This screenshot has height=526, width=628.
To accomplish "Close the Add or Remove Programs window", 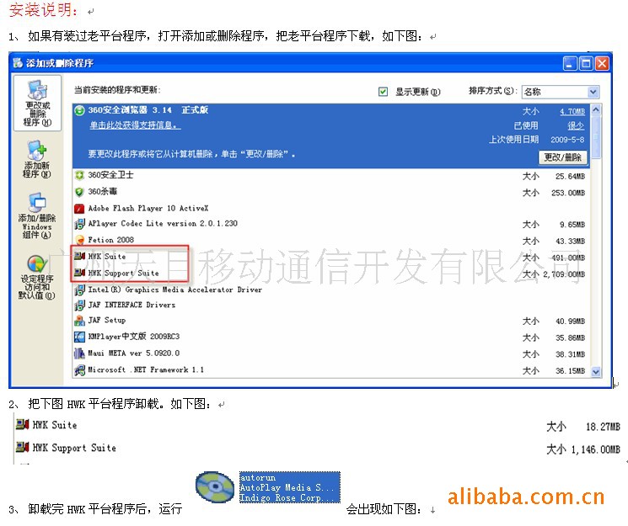I will tap(602, 64).
